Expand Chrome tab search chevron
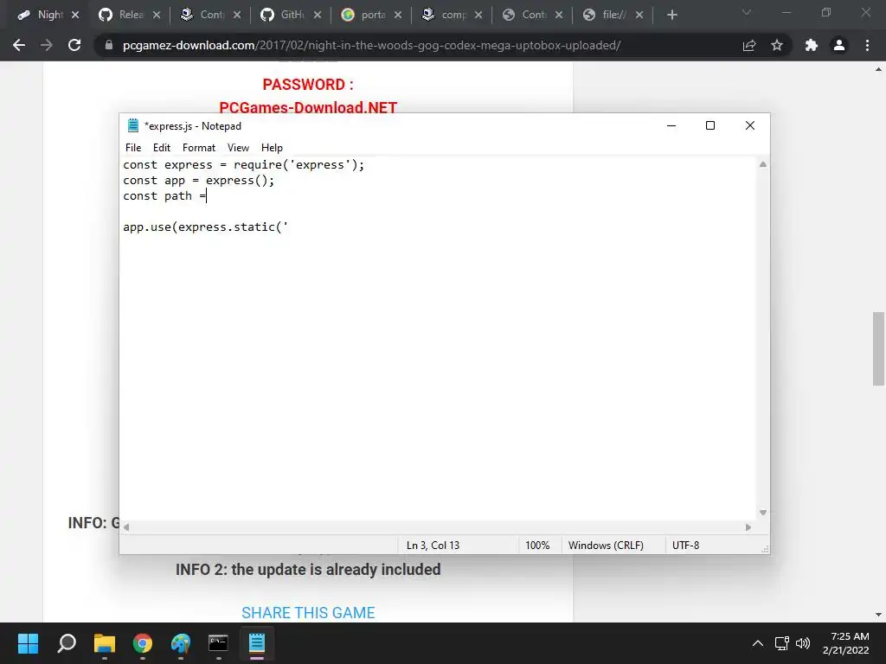Image resolution: width=886 pixels, height=664 pixels. [747, 12]
